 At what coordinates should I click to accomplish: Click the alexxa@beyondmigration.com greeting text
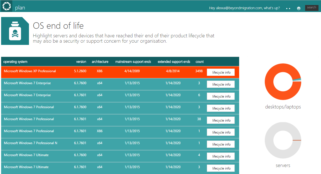244,8
